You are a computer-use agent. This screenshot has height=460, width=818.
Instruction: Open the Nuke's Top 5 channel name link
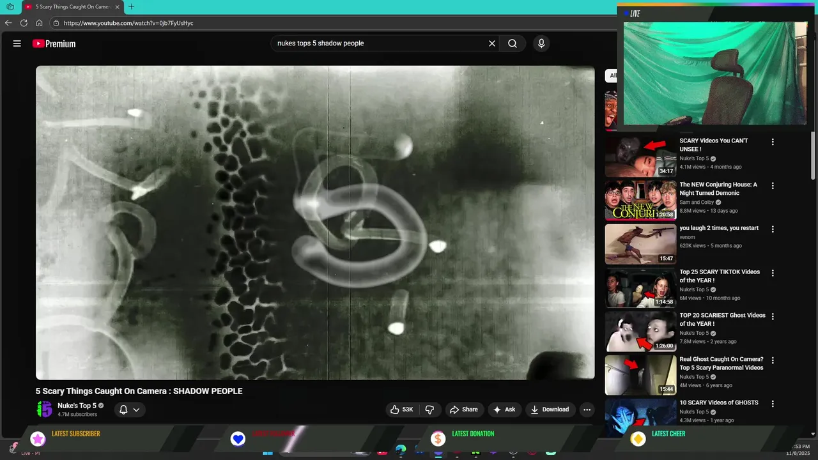77,406
